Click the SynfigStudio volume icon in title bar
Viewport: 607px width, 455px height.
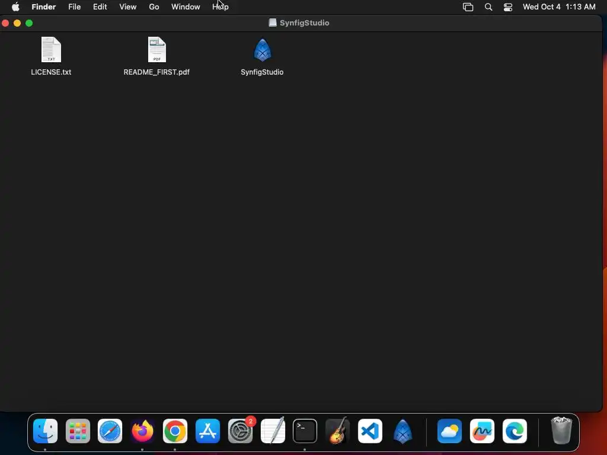tap(273, 23)
